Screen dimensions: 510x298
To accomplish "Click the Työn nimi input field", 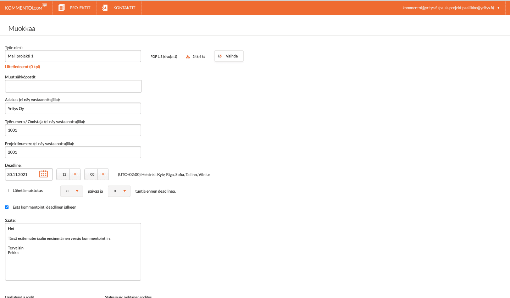I will (73, 56).
